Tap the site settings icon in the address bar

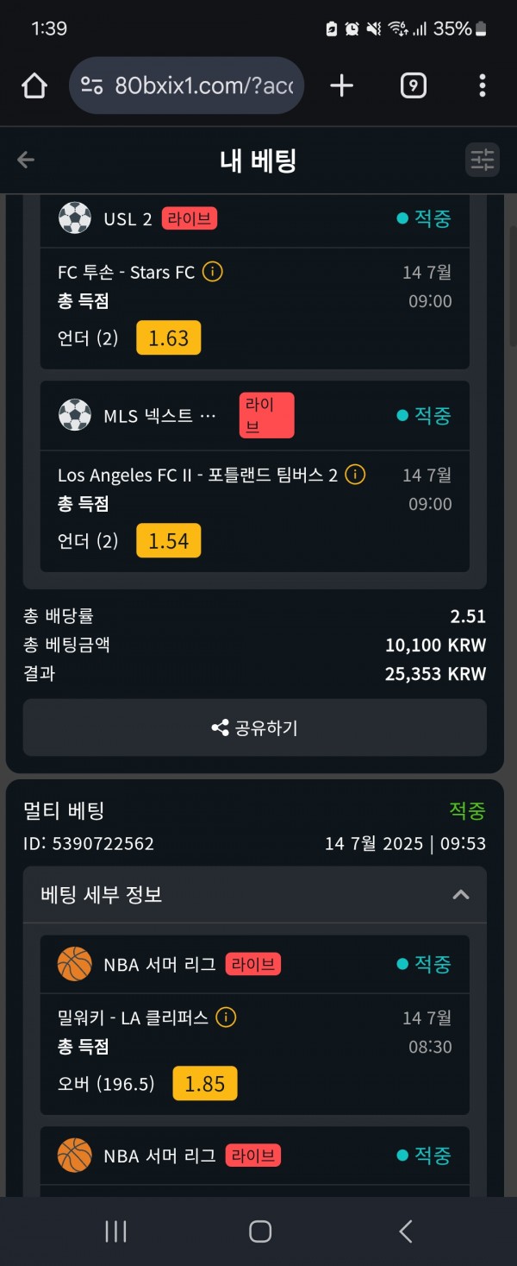click(x=92, y=85)
